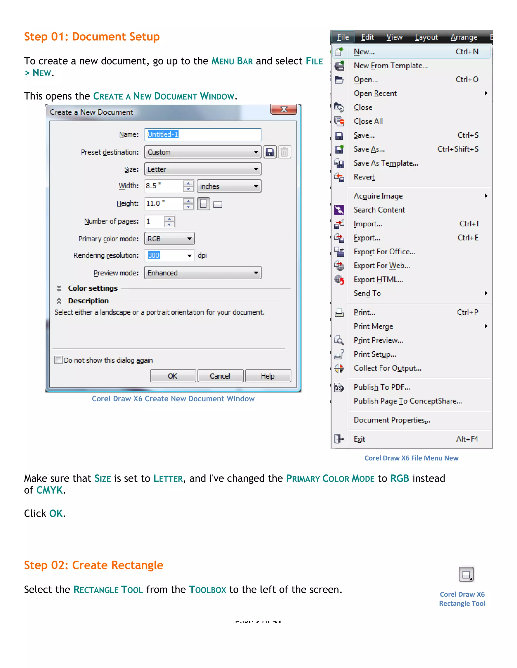Click the OK button in dialog

173,376
